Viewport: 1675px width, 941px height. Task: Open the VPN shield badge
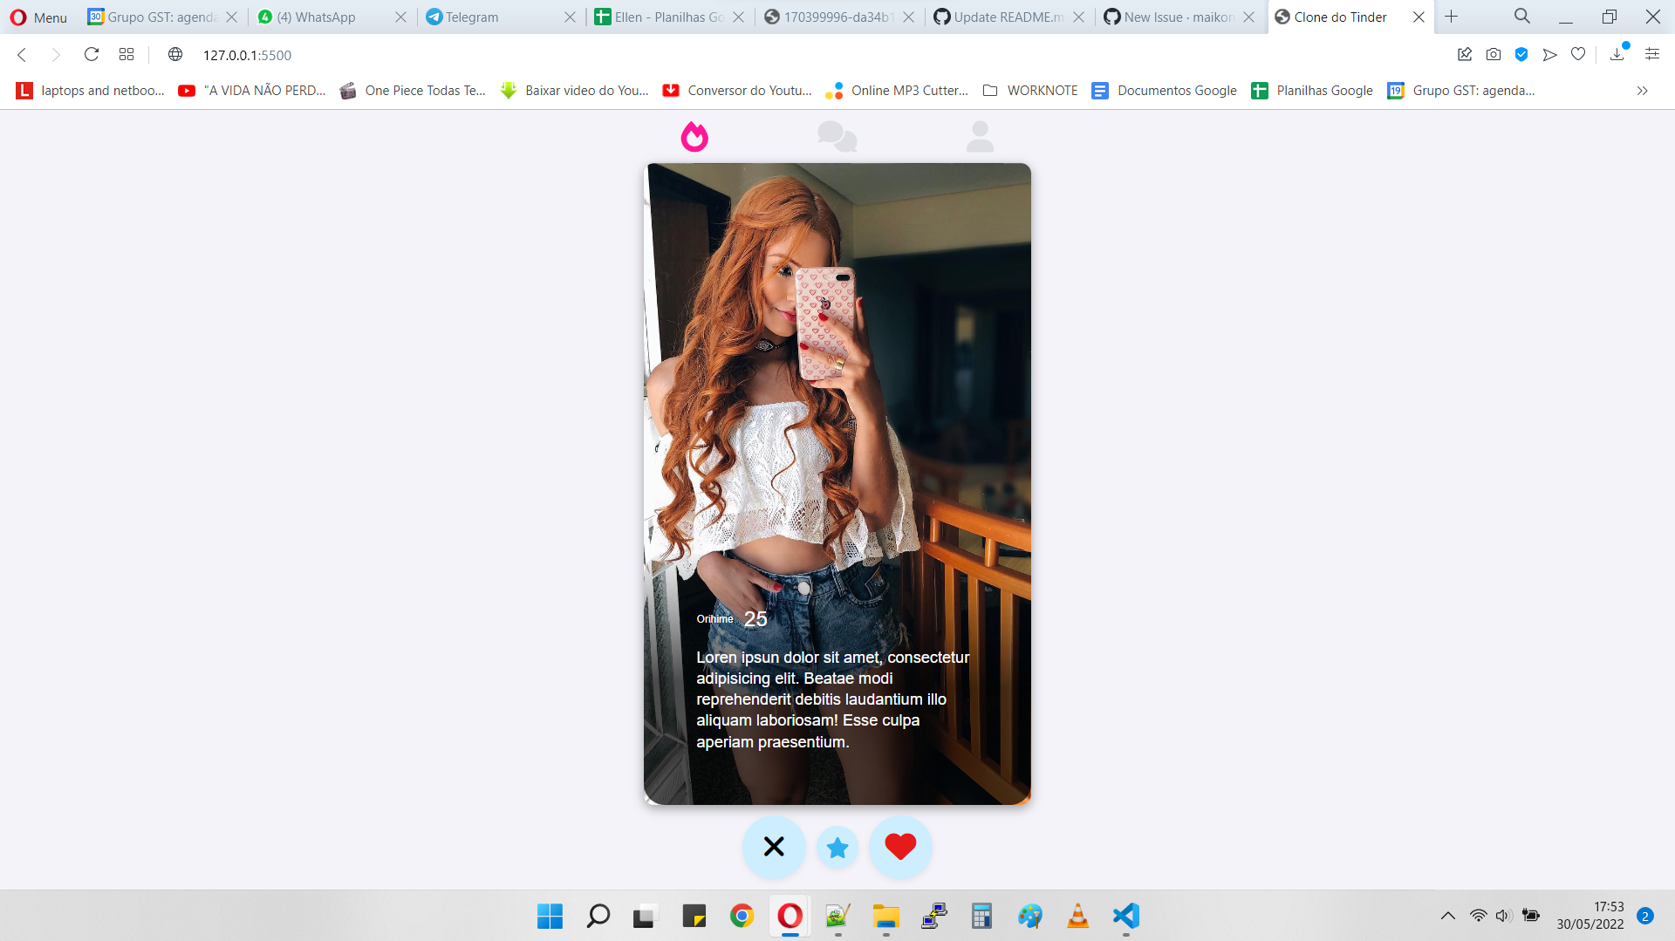point(1522,54)
